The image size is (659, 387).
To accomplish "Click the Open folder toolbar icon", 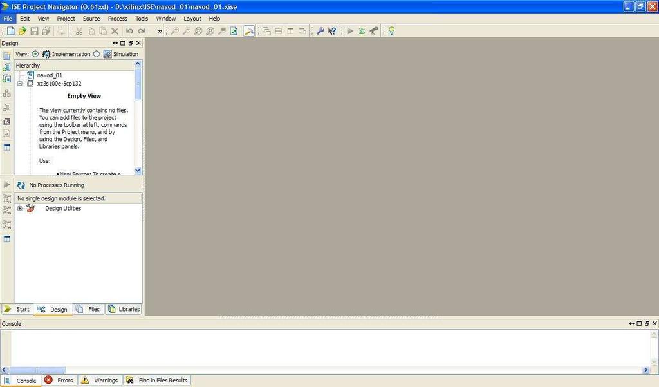I will click(23, 31).
